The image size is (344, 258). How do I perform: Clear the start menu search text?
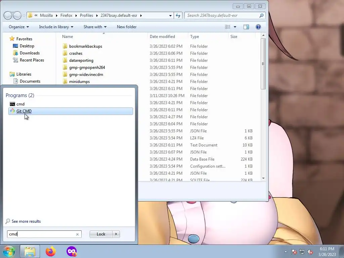pos(77,234)
